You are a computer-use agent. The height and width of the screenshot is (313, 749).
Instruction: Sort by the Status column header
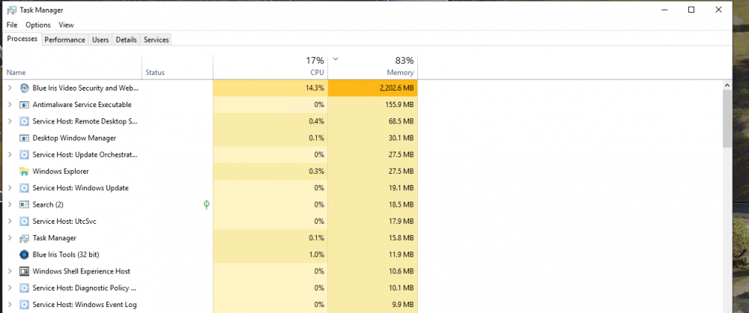tap(178, 67)
